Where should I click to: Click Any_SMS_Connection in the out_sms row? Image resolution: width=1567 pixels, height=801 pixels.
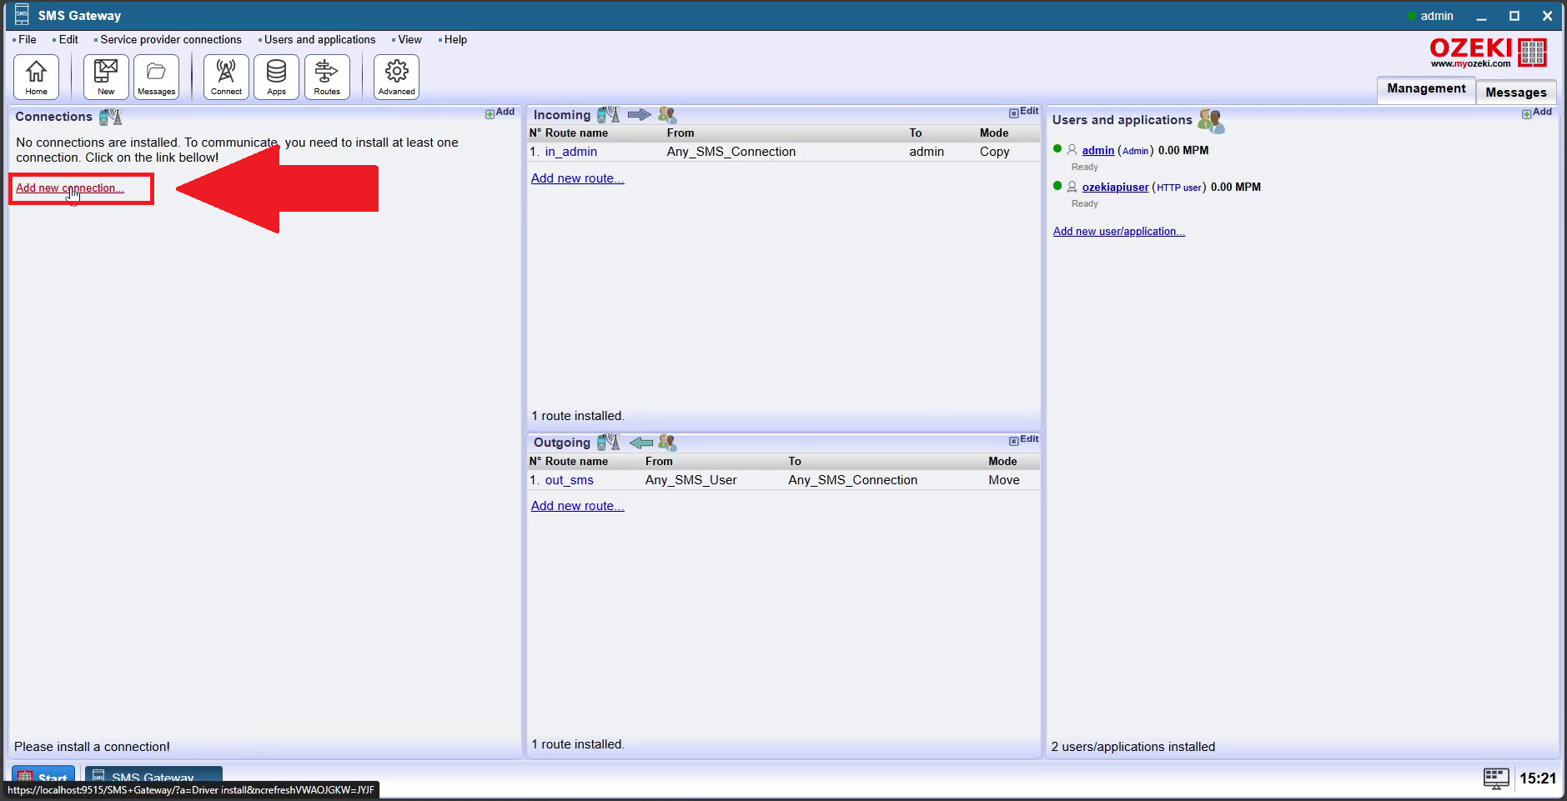(x=853, y=480)
